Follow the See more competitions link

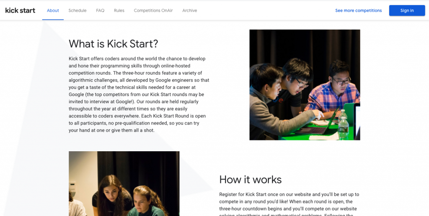pyautogui.click(x=359, y=10)
